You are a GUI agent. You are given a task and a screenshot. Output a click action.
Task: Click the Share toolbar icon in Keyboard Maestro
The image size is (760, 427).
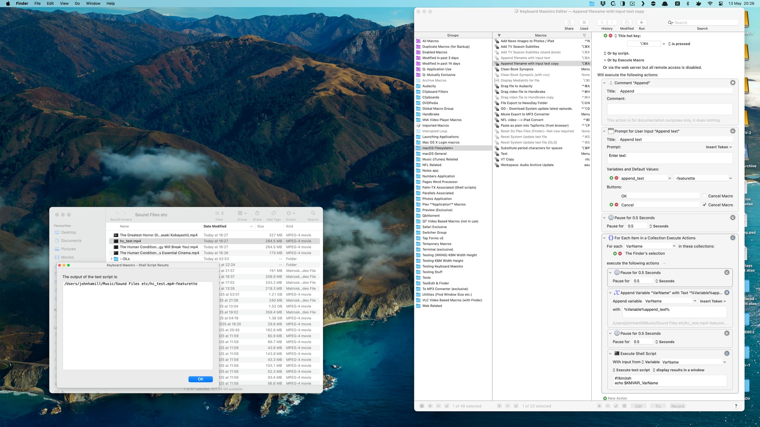(569, 23)
